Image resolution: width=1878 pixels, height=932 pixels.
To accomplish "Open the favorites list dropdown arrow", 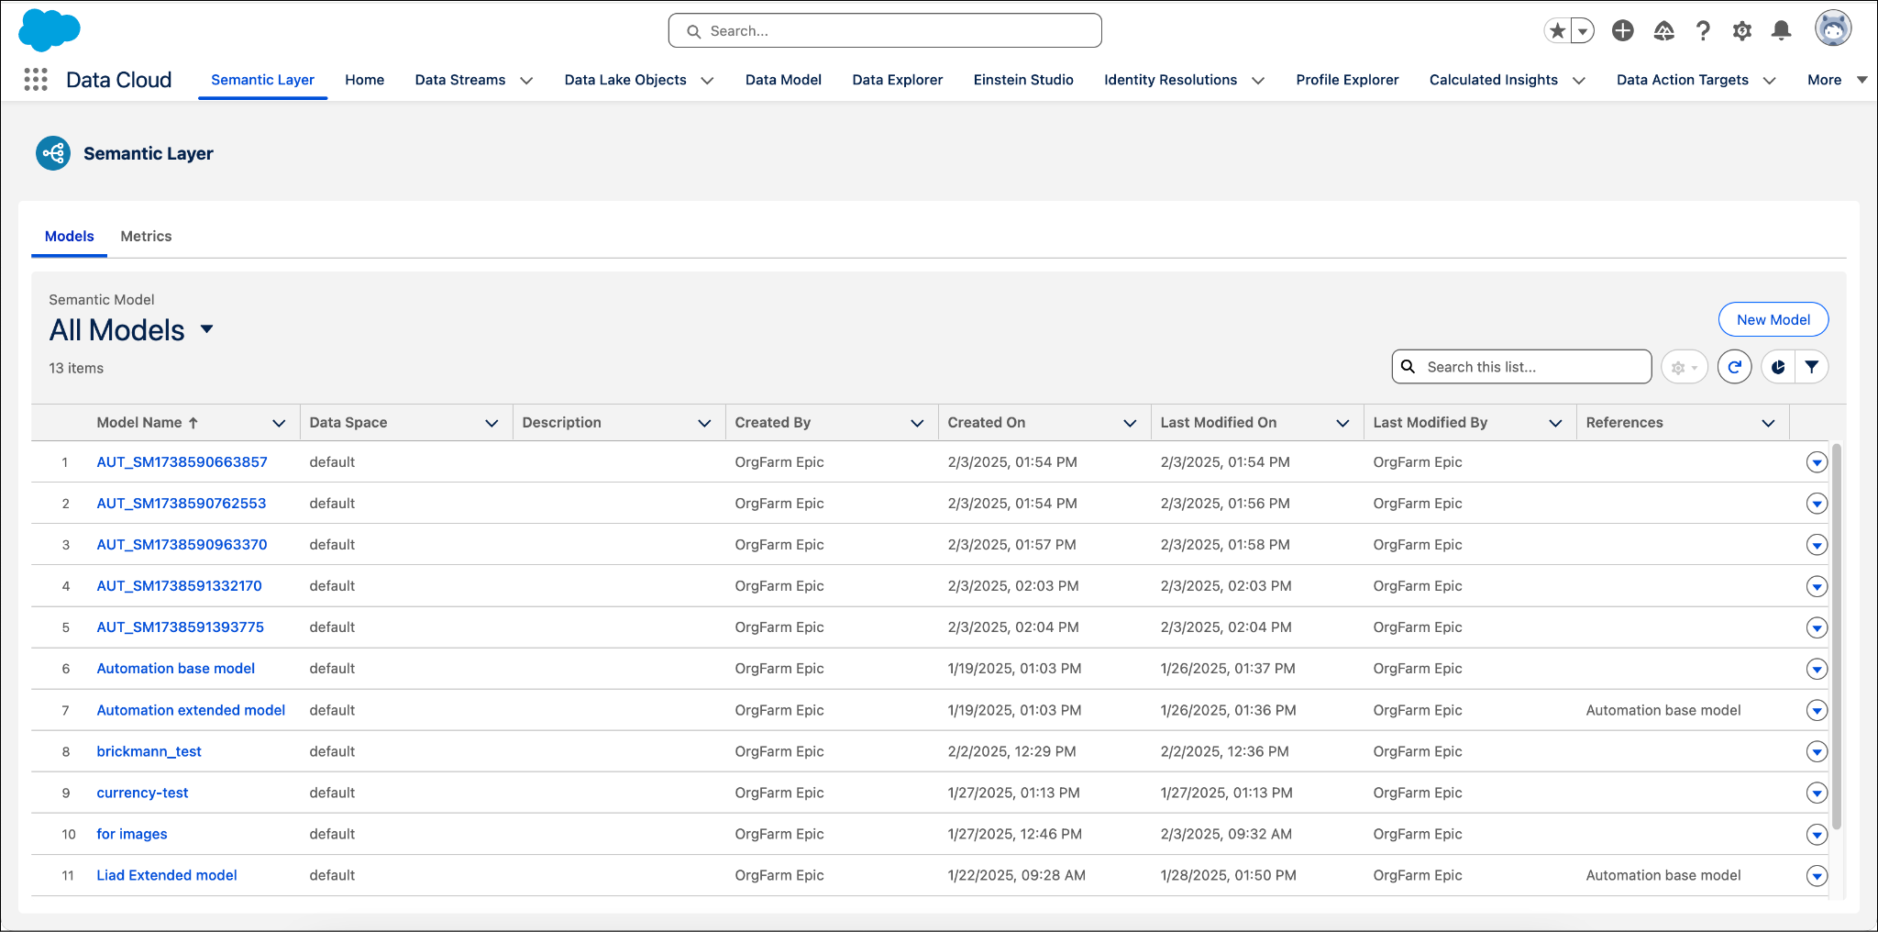I will coord(1583,31).
